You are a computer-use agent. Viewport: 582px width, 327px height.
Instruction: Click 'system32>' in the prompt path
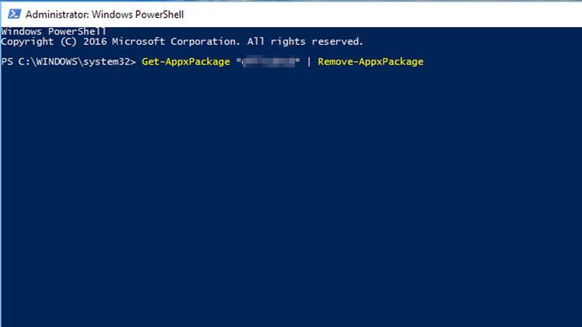click(109, 61)
